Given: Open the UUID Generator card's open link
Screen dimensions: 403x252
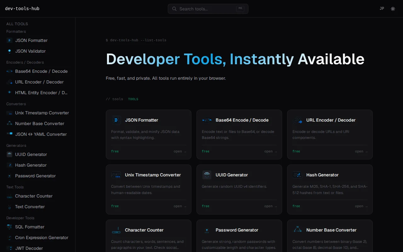Looking at the screenshot, I should 270,206.
